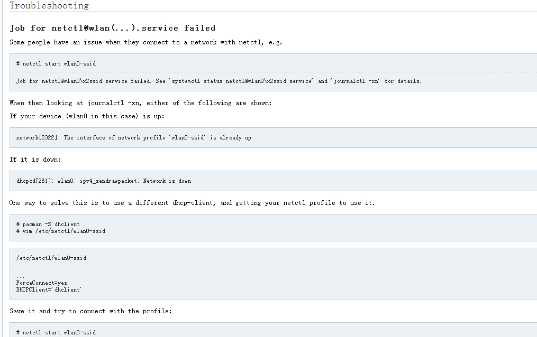537x337 pixels.
Task: Click the sentence starting 'Some people have an issue'
Action: [146, 42]
